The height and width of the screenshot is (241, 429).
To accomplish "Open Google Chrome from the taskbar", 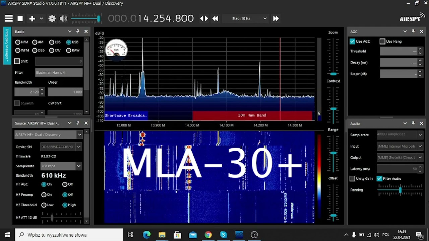I will coord(208,235).
